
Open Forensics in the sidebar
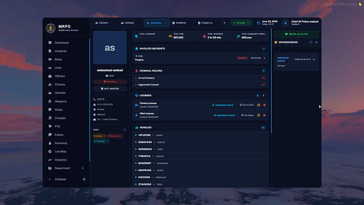(x=61, y=143)
